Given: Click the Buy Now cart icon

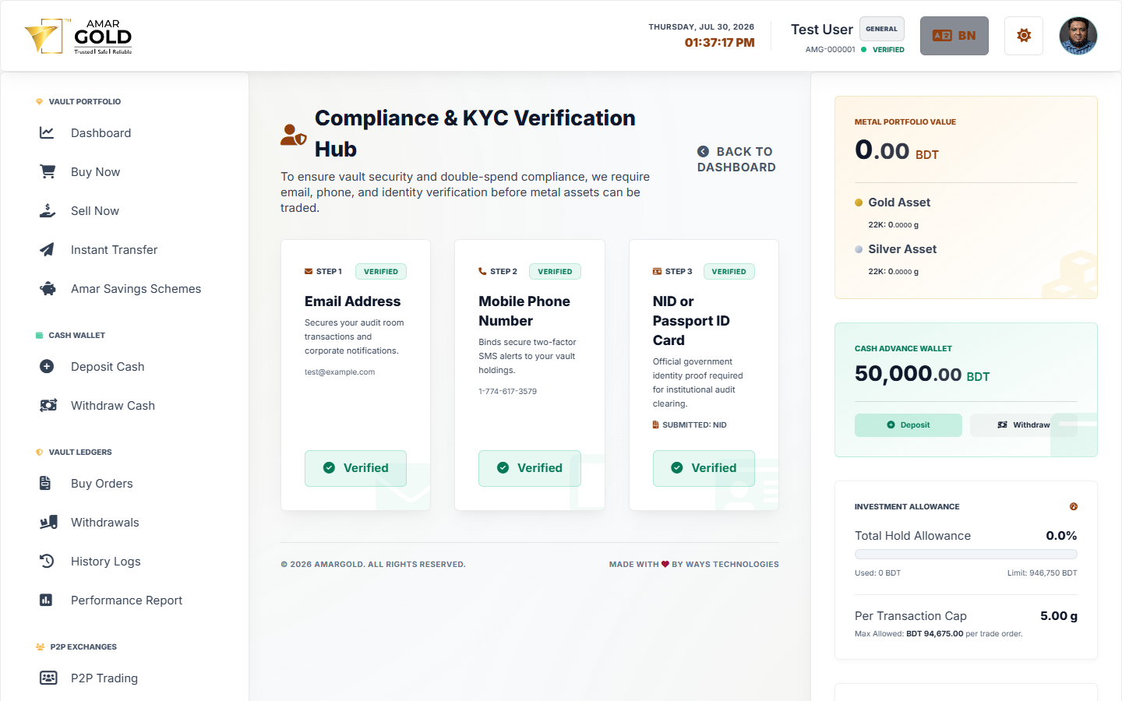Looking at the screenshot, I should [x=48, y=172].
